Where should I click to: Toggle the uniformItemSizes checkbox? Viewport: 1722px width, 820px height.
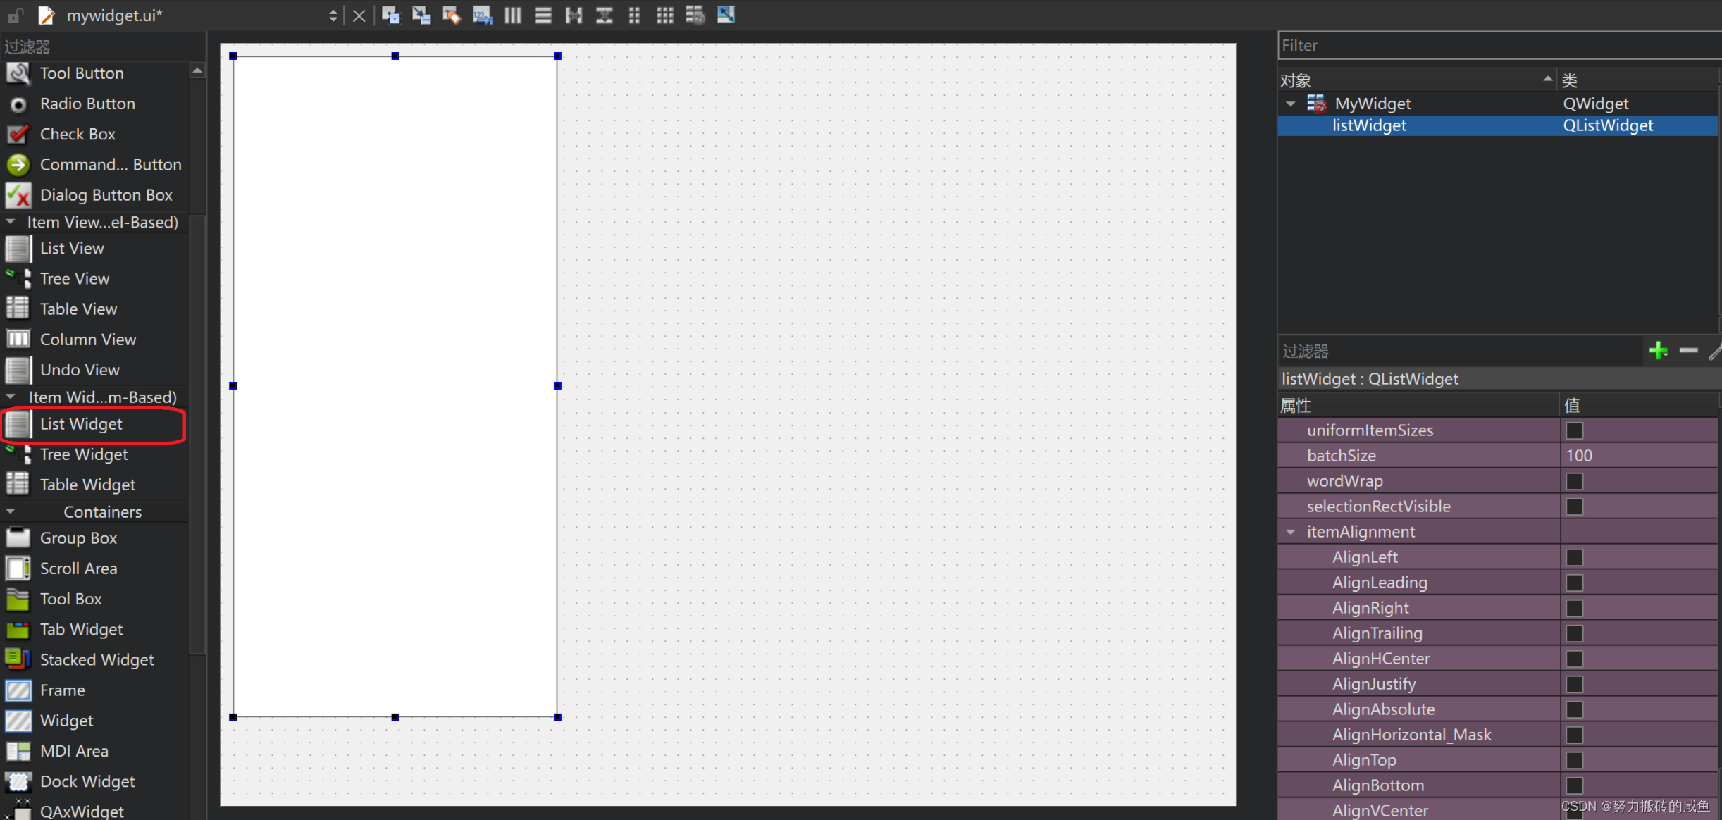(1575, 430)
